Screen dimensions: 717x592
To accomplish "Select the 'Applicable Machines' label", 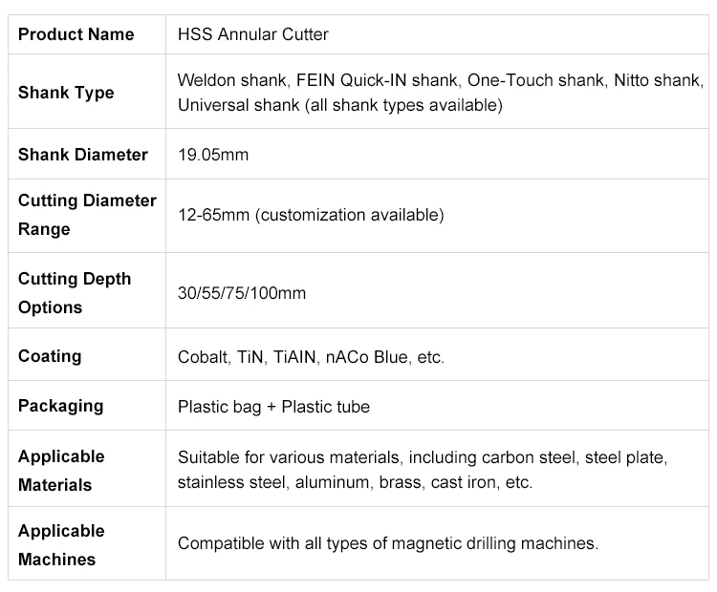I will point(61,545).
